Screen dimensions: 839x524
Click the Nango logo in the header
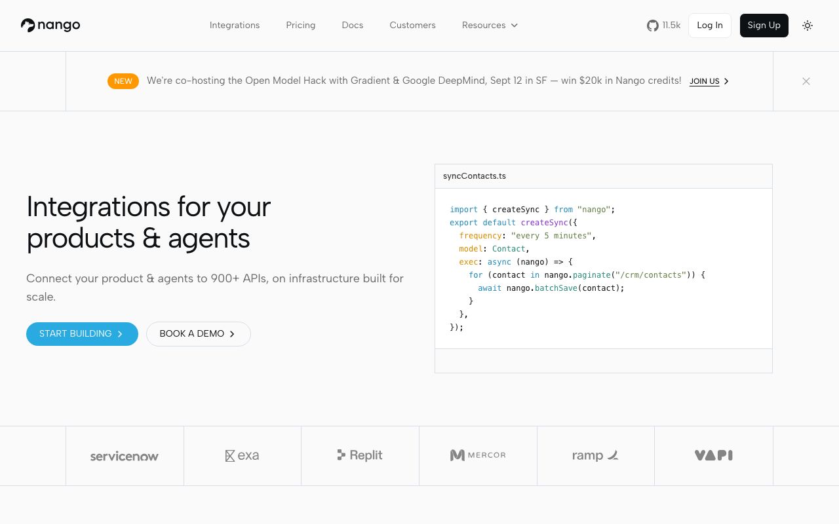[50, 26]
